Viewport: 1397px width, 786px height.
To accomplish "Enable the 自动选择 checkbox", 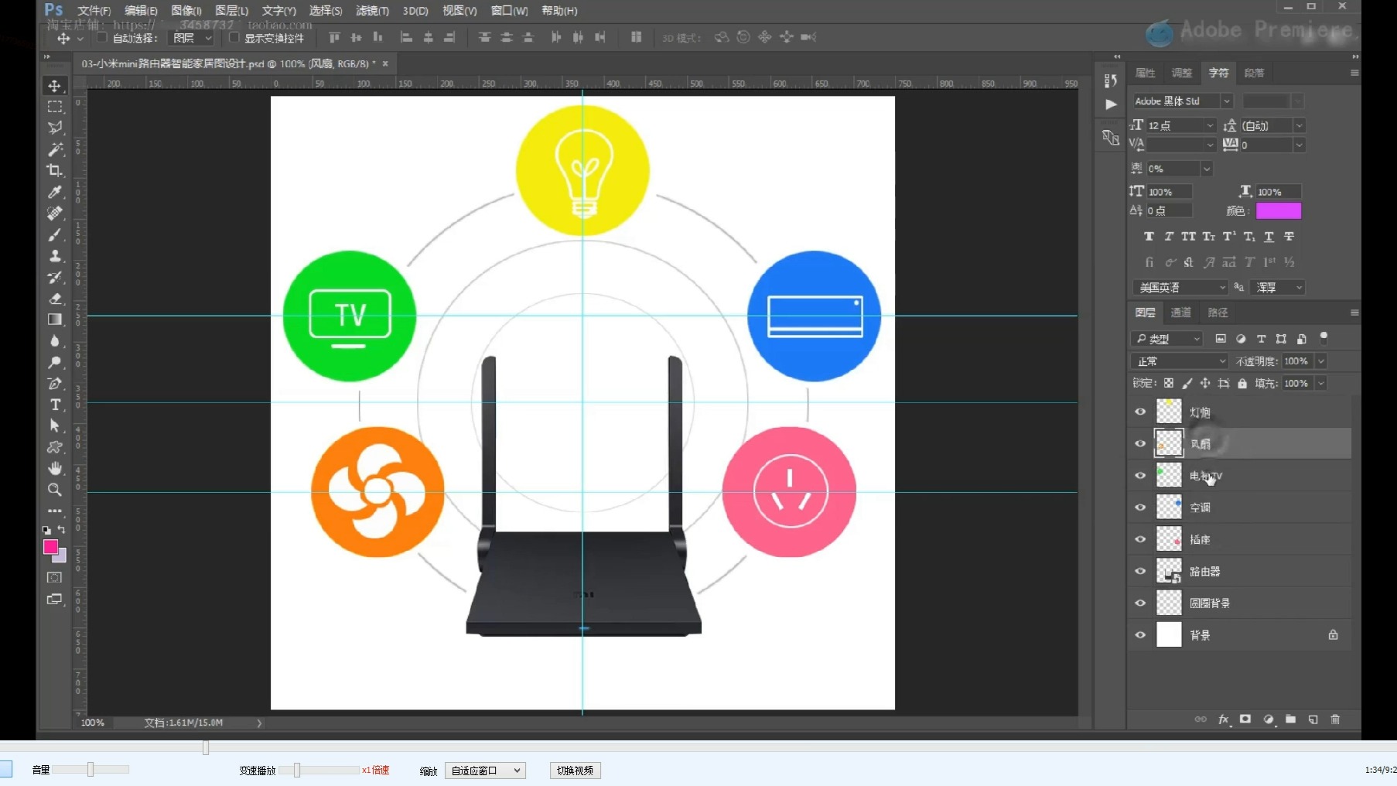I will (101, 37).
